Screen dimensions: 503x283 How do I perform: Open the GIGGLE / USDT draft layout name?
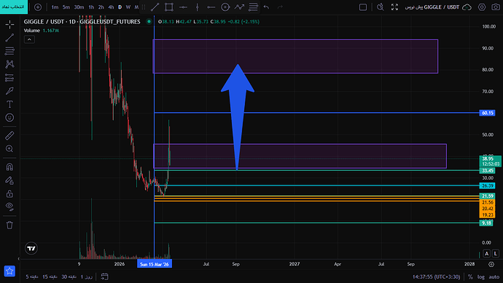coord(432,7)
